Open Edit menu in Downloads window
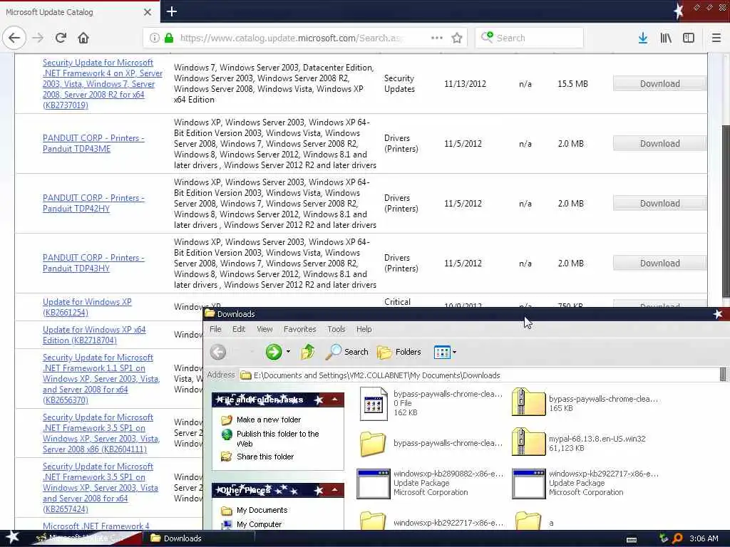This screenshot has height=547, width=730. 239,329
